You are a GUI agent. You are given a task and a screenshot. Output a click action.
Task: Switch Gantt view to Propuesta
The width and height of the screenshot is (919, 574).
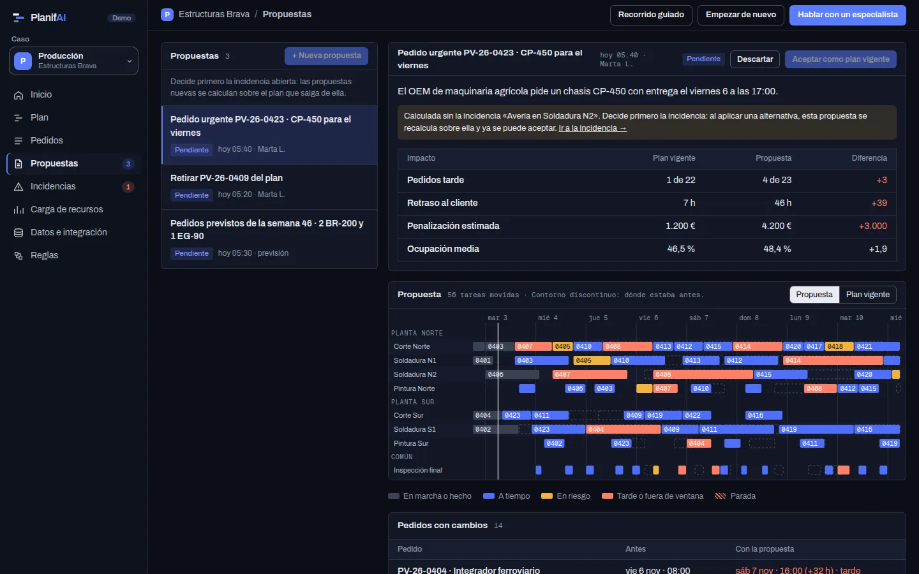pyautogui.click(x=814, y=295)
